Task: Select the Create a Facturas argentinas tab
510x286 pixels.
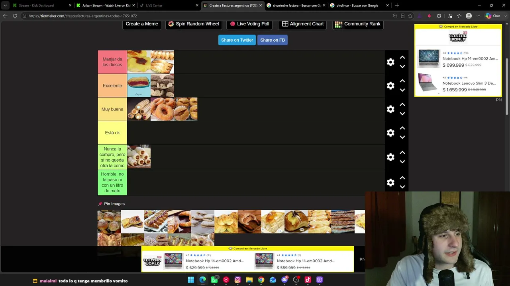Action: tap(232, 6)
